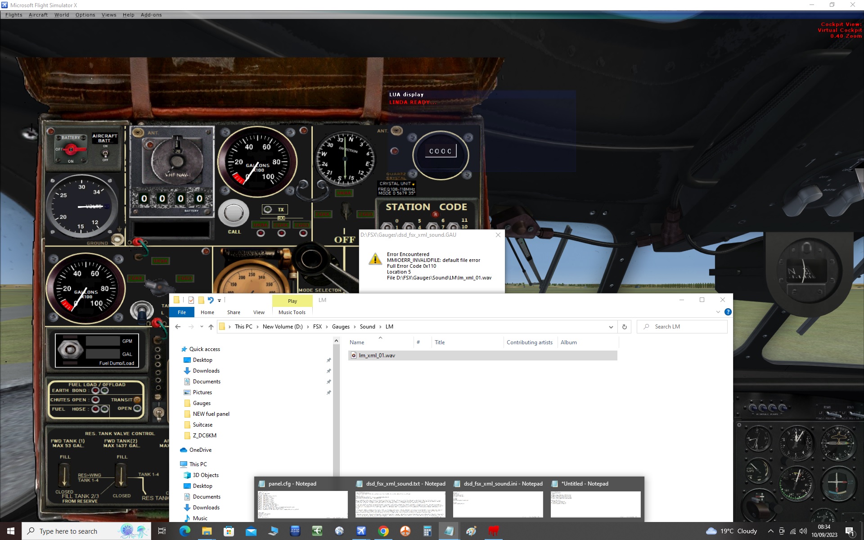The image size is (864, 540).
Task: Open the Gauges folder in Quick access
Action: click(201, 403)
